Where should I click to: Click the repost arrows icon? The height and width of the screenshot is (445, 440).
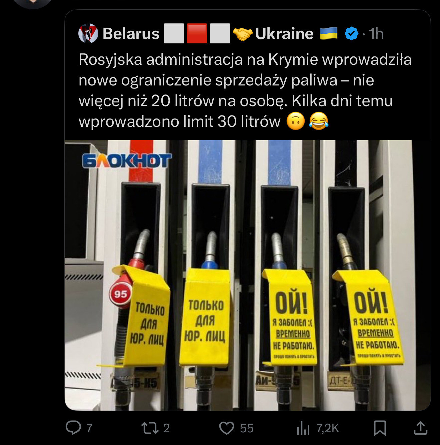coord(149,428)
